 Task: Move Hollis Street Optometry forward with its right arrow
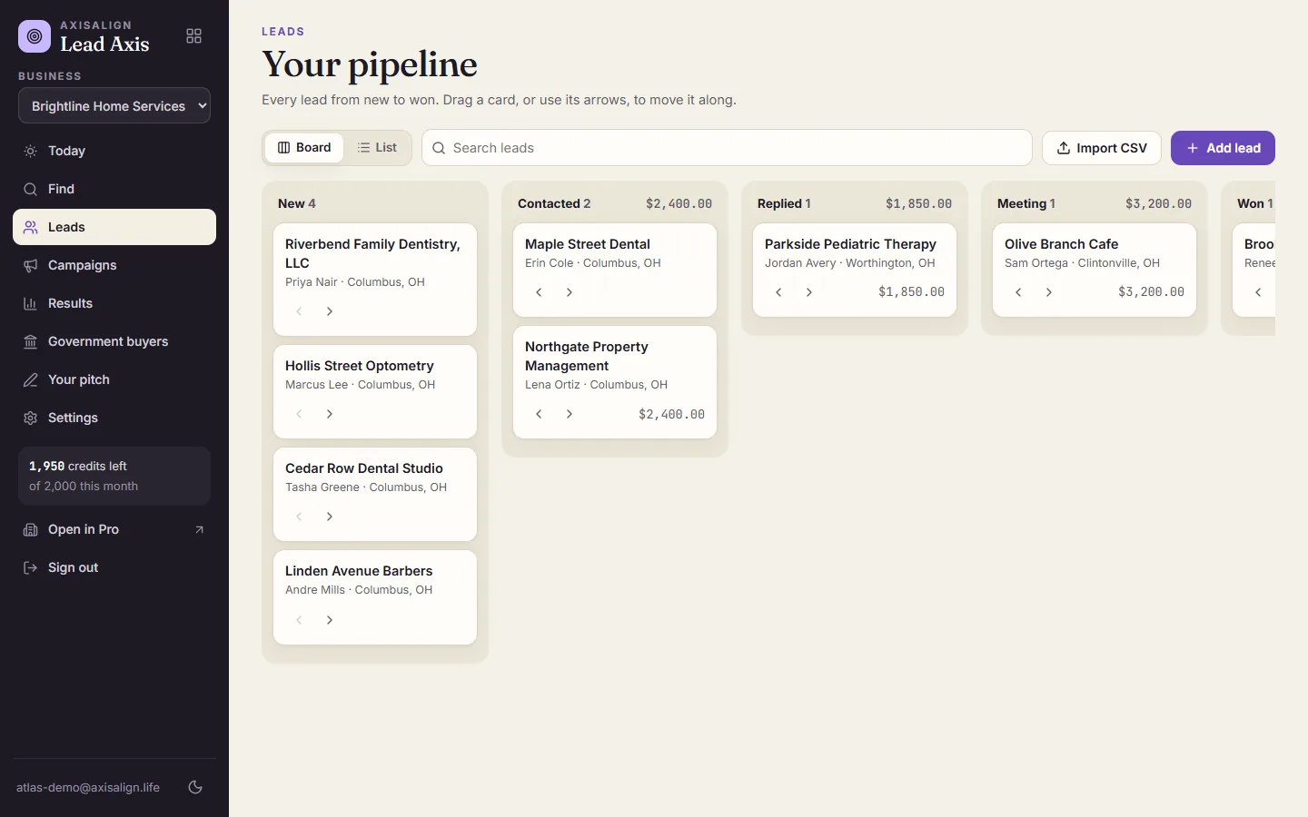[330, 414]
